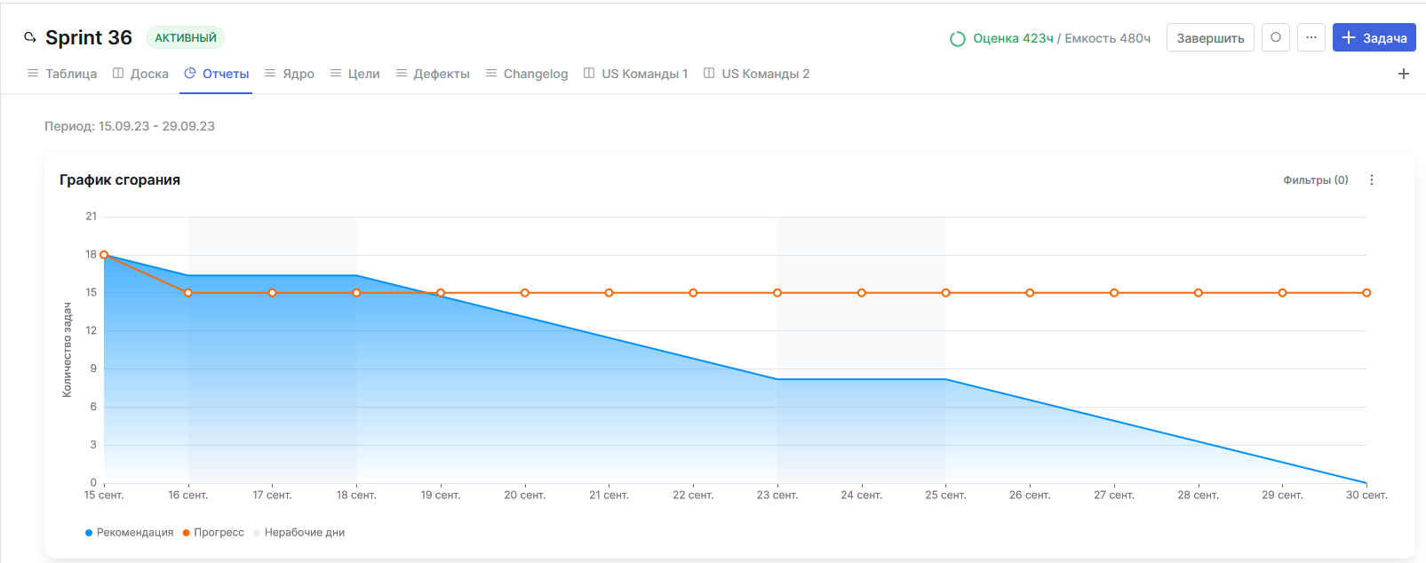Click the board icon on the Доска tab

[x=118, y=74]
